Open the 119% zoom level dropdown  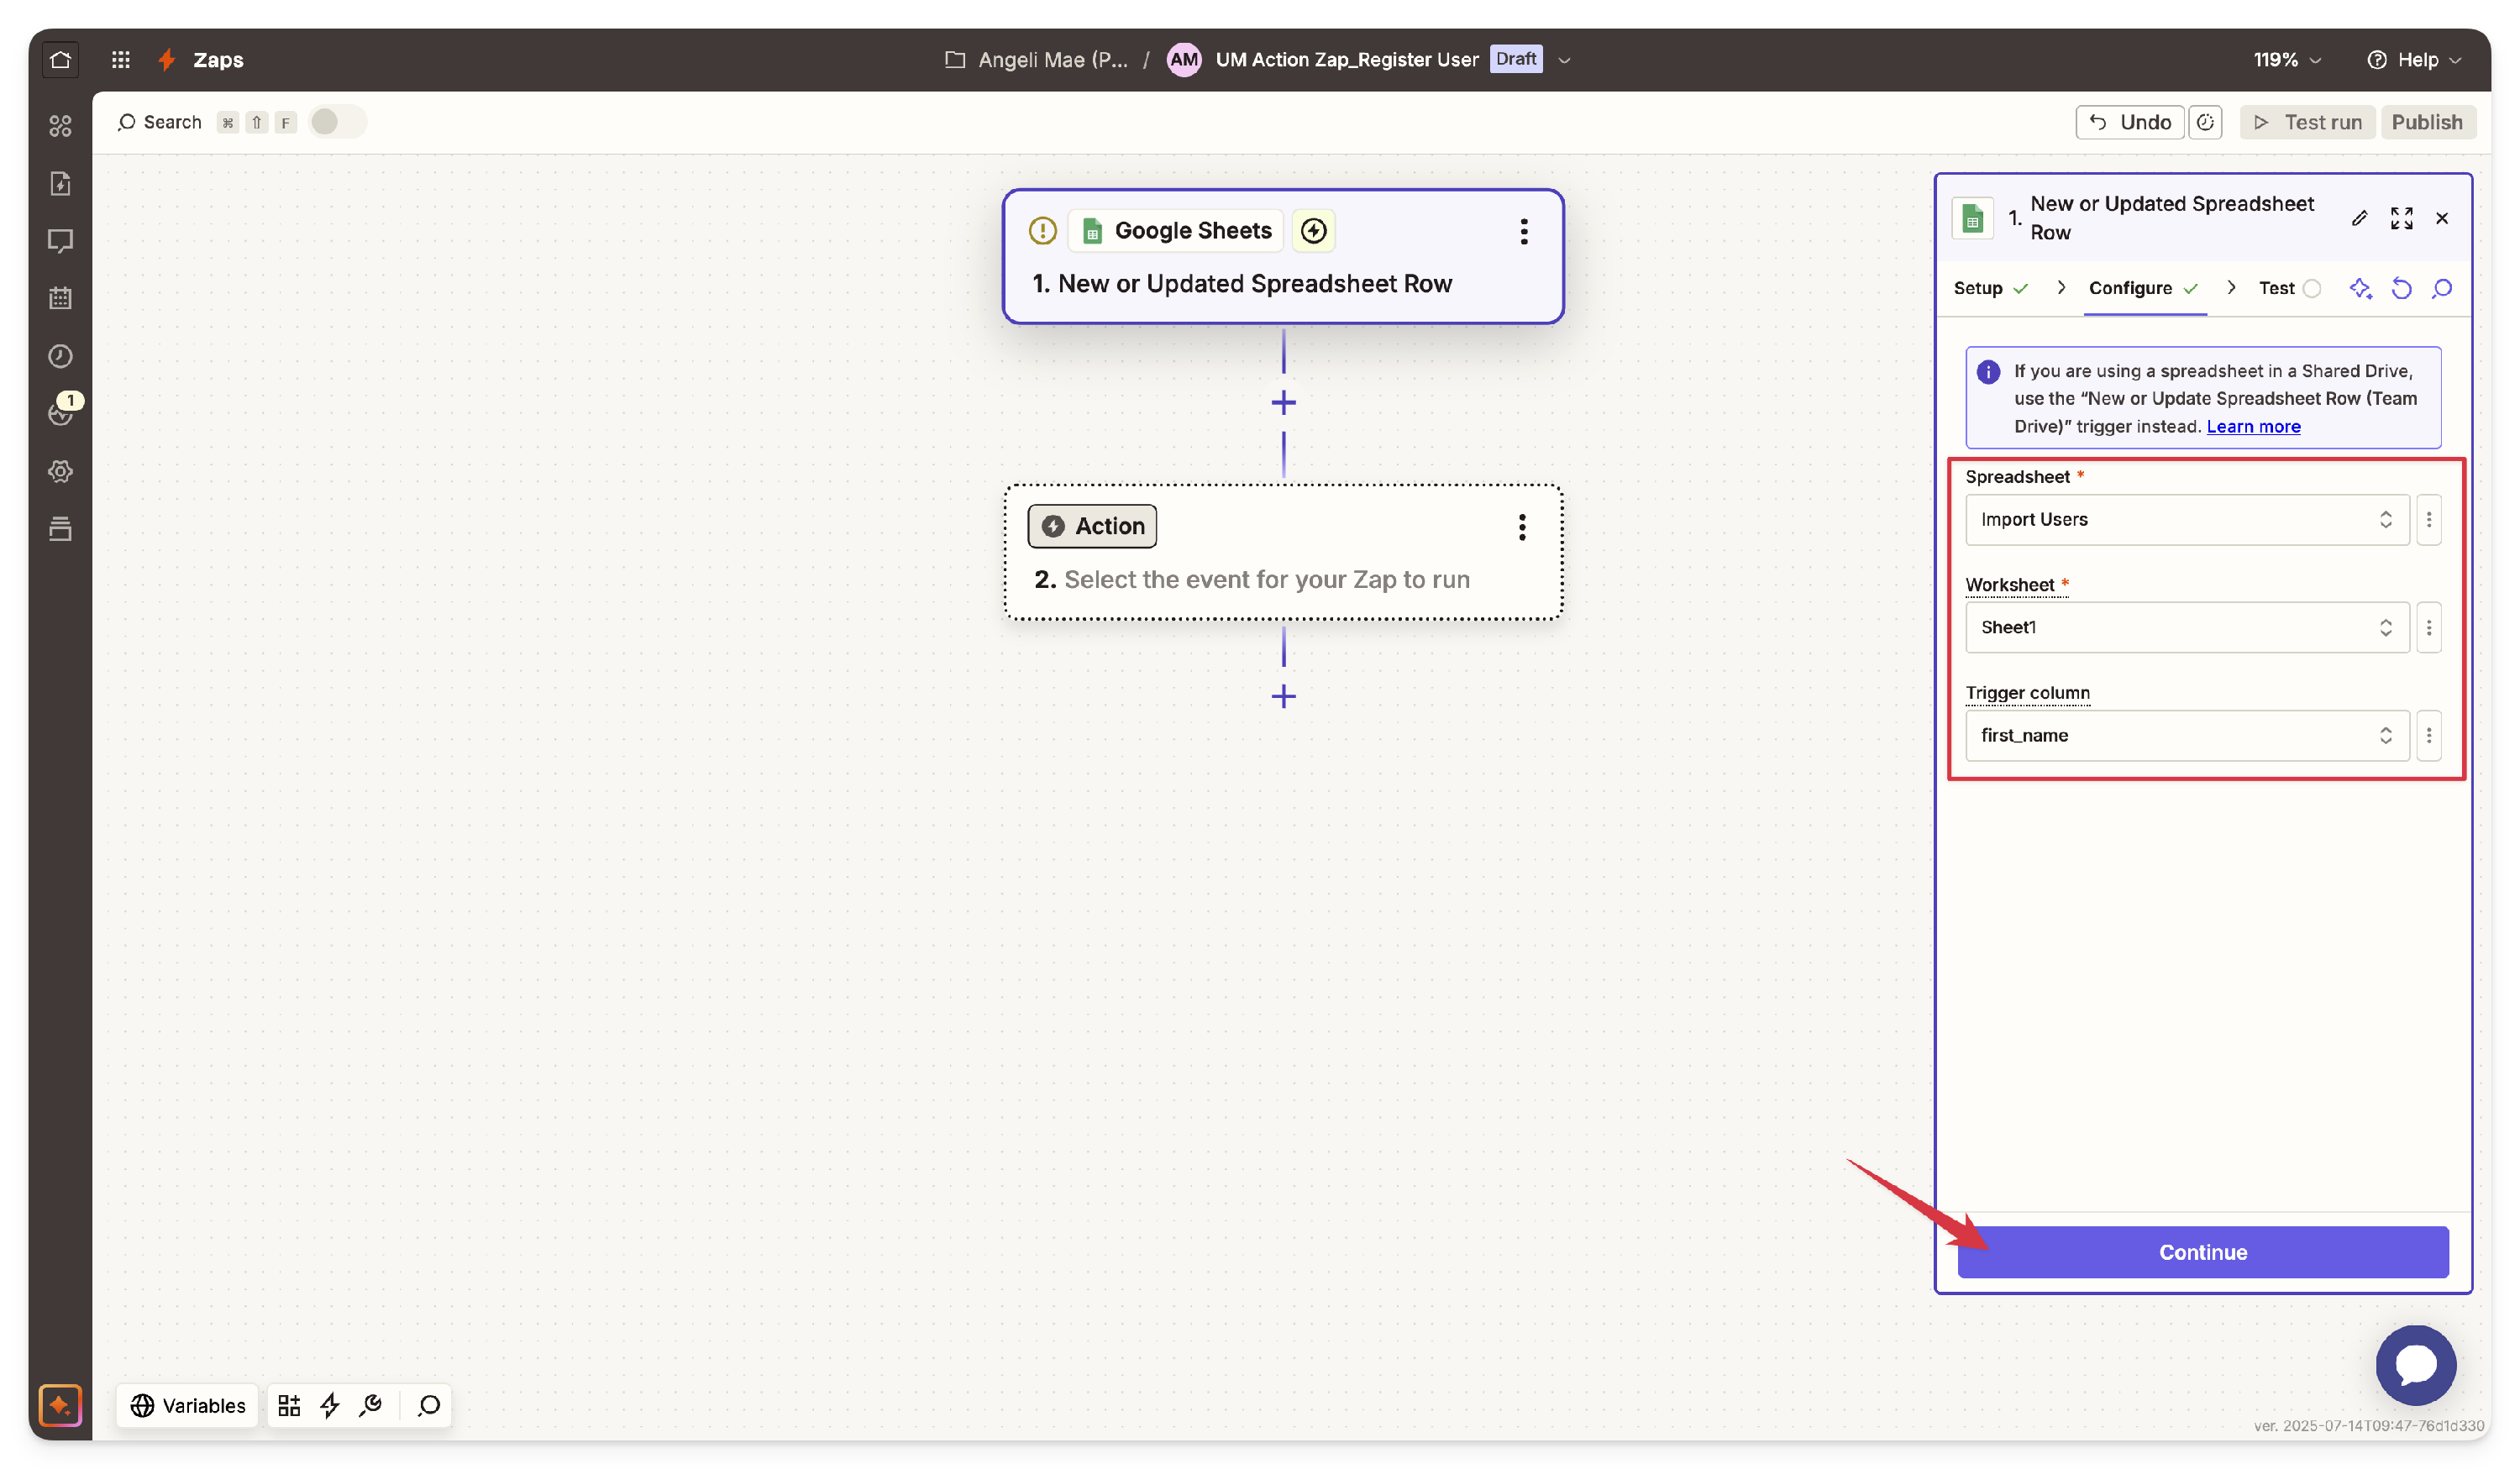pyautogui.click(x=2286, y=60)
